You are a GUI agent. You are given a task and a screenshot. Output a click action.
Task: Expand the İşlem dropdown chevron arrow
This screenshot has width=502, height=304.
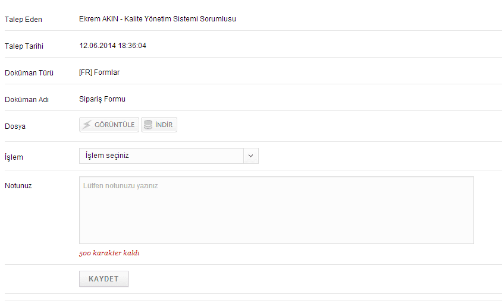tap(250, 156)
